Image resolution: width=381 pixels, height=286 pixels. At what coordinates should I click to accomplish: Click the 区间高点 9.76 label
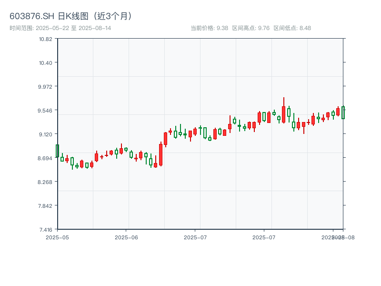(251, 28)
